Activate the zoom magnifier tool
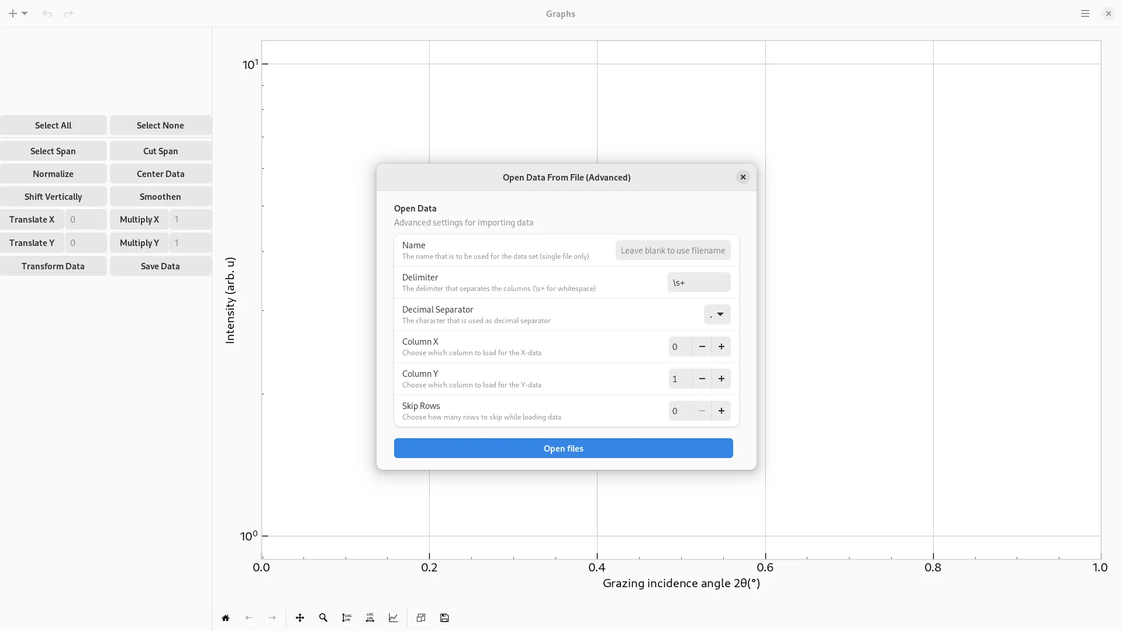Screen dimensions: 1122x631 click(x=323, y=618)
